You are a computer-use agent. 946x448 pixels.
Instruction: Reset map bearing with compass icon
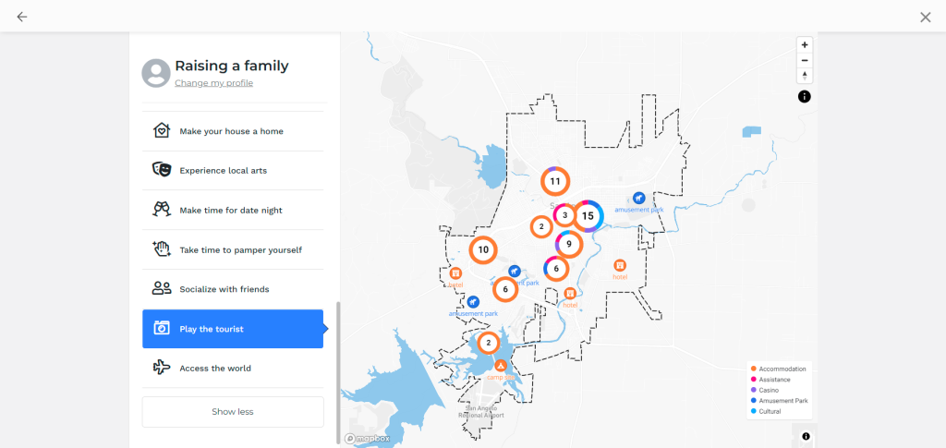coord(805,76)
